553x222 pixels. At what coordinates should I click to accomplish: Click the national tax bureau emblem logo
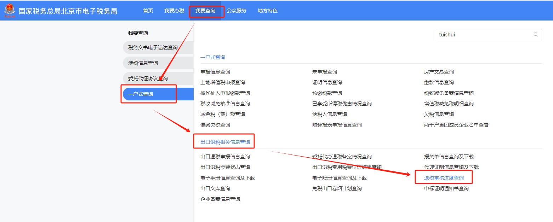tap(10, 11)
